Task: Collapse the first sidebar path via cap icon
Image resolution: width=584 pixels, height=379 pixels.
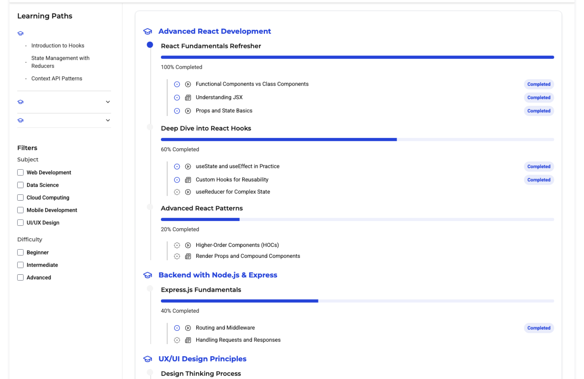Action: tap(20, 33)
